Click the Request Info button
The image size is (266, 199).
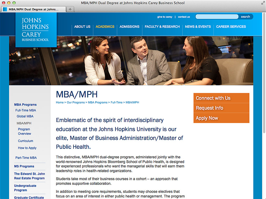click(x=221, y=108)
